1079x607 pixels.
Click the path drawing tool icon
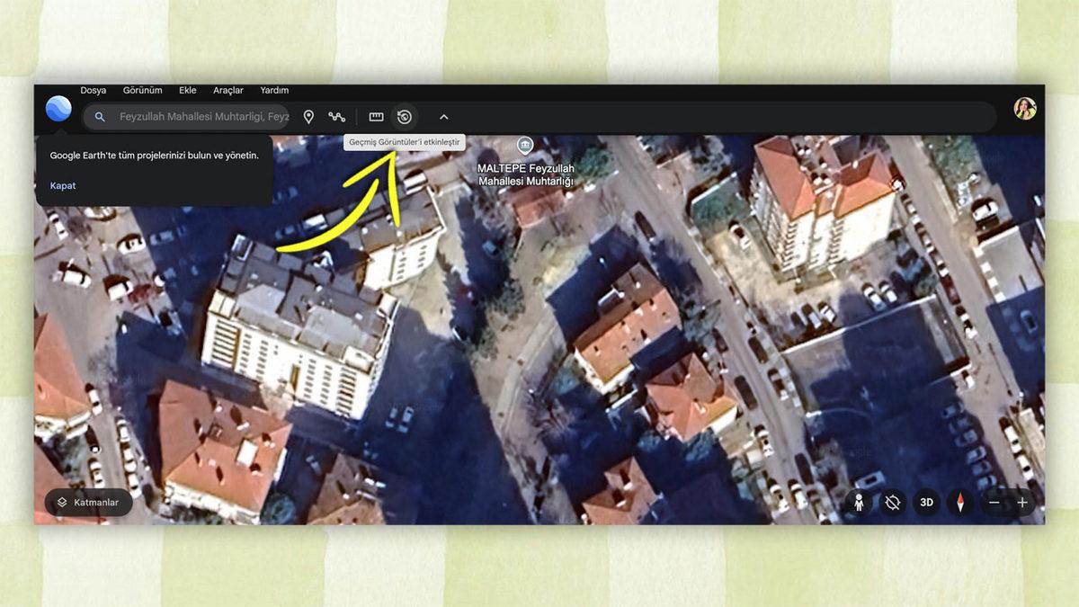click(337, 117)
